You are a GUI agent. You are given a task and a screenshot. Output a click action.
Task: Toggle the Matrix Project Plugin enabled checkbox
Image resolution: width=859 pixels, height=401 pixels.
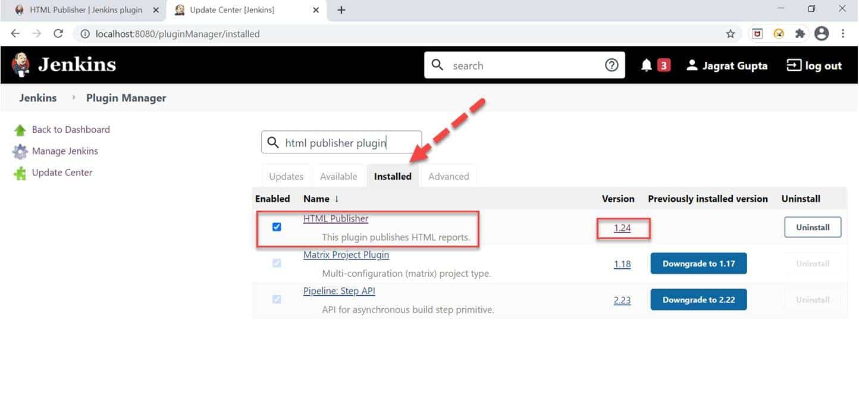click(x=277, y=263)
